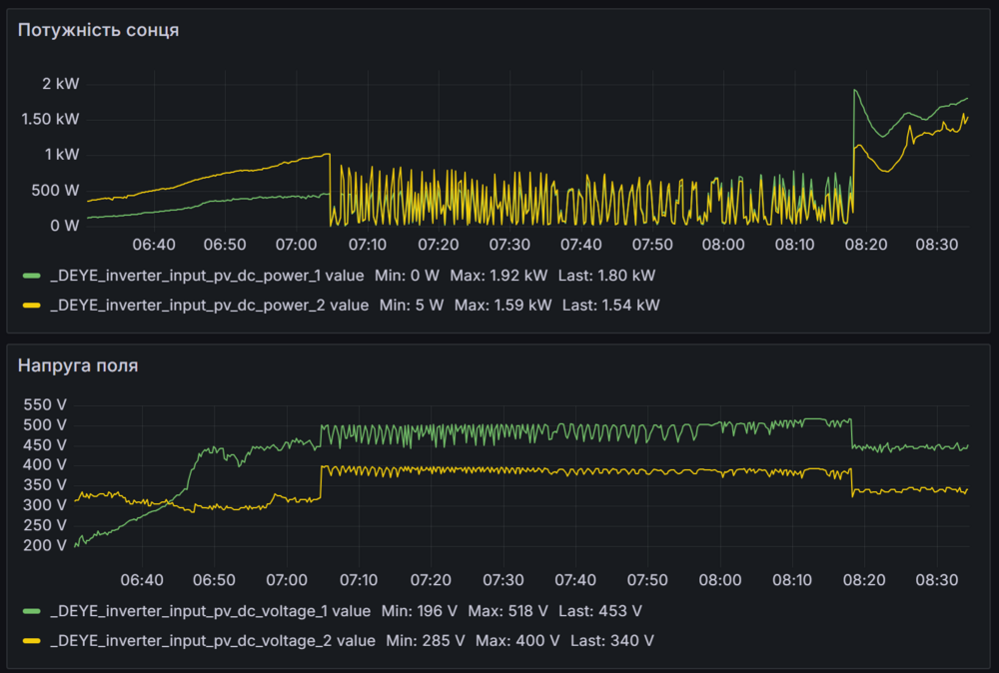The width and height of the screenshot is (999, 673).
Task: Click the "2 kW" y-axis label
Action: 60,84
